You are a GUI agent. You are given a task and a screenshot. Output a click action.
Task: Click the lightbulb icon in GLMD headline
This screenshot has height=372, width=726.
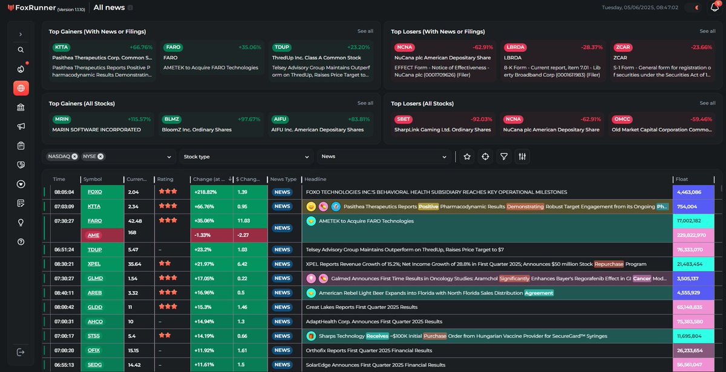311,278
